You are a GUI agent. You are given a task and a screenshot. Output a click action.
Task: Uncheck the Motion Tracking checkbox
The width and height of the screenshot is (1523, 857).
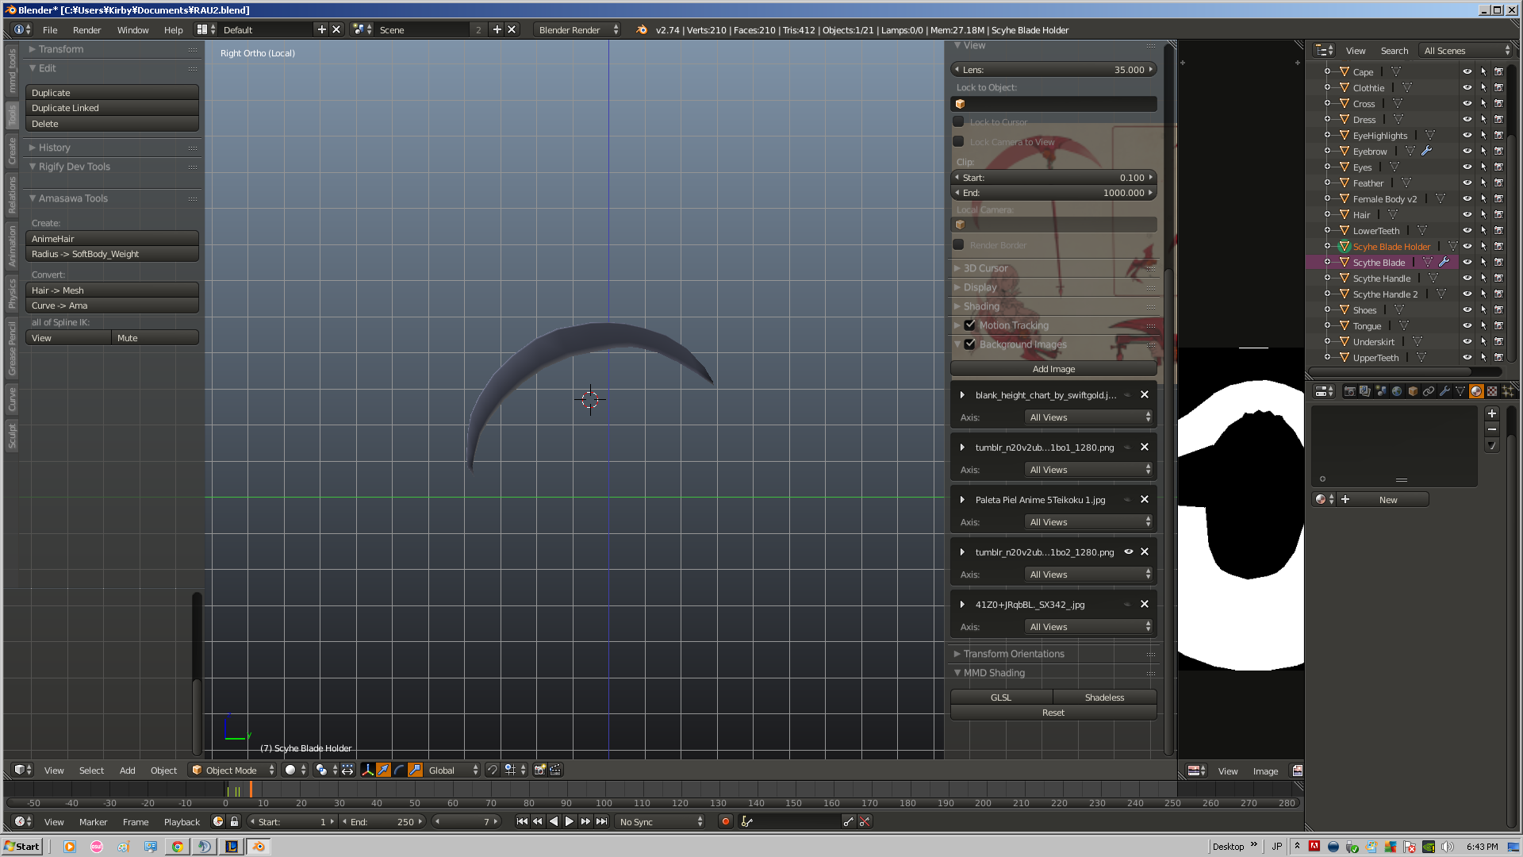(x=969, y=325)
